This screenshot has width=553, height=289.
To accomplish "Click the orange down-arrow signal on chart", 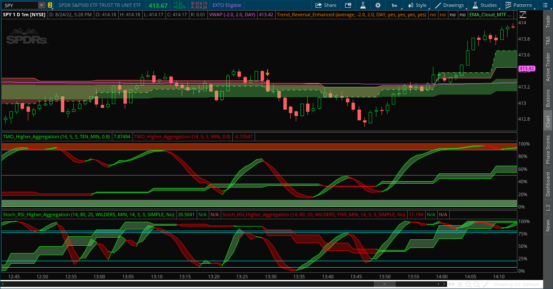I will pos(267,73).
